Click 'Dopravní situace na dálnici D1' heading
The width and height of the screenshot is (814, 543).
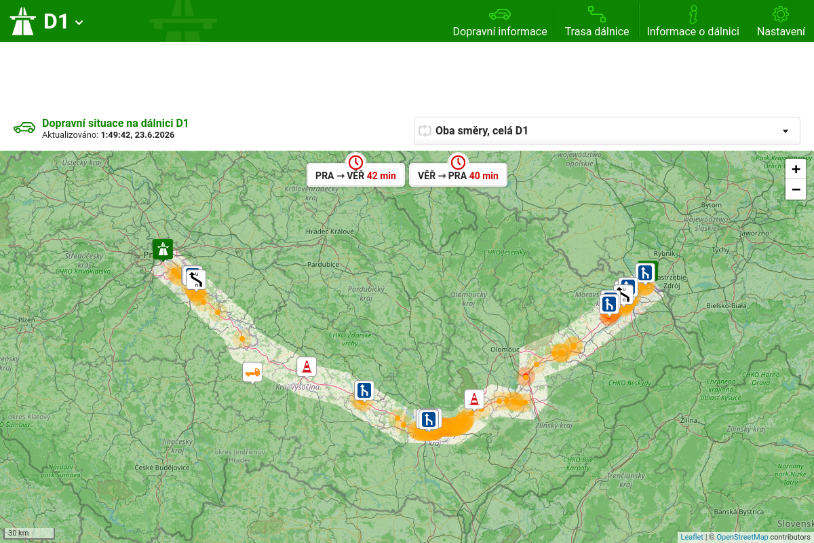click(x=115, y=123)
